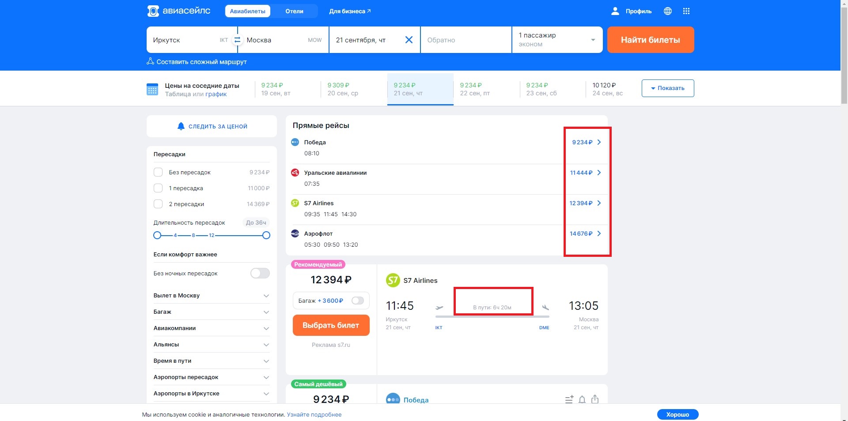Viewport: 848px width, 421px height.
Task: Click the Ural Airlines logo icon
Action: click(295, 173)
